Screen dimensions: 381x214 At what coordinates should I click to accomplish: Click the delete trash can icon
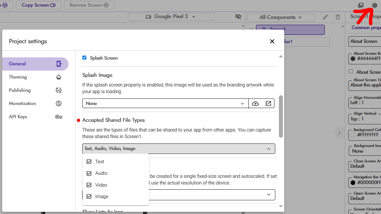(338, 17)
